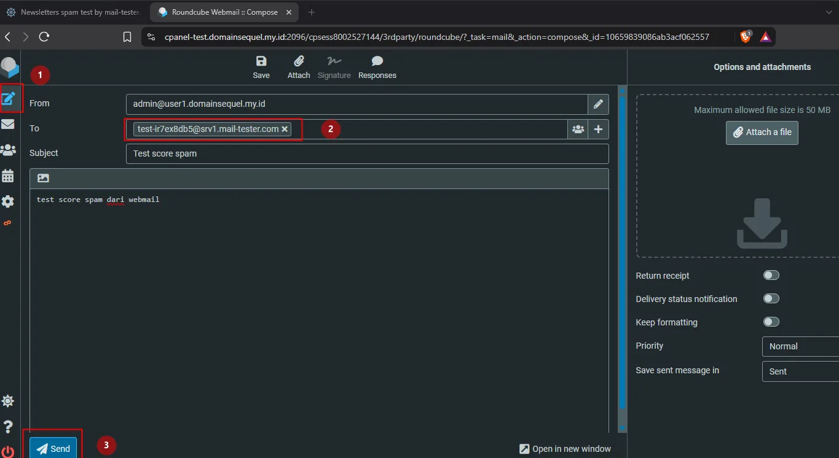839x458 pixels.
Task: Switch the dark mode sun icon
Action: (x=8, y=402)
